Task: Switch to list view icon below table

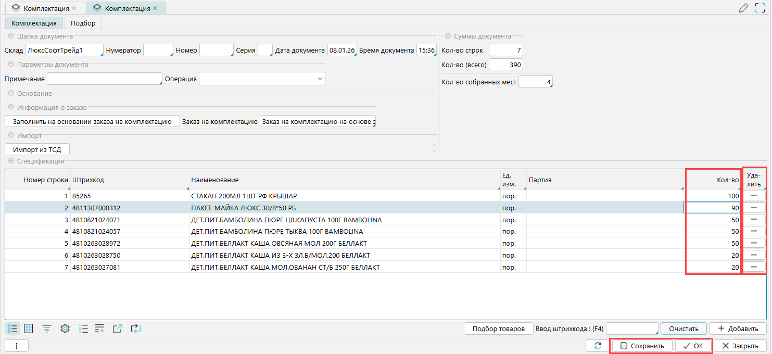Action: tap(14, 328)
